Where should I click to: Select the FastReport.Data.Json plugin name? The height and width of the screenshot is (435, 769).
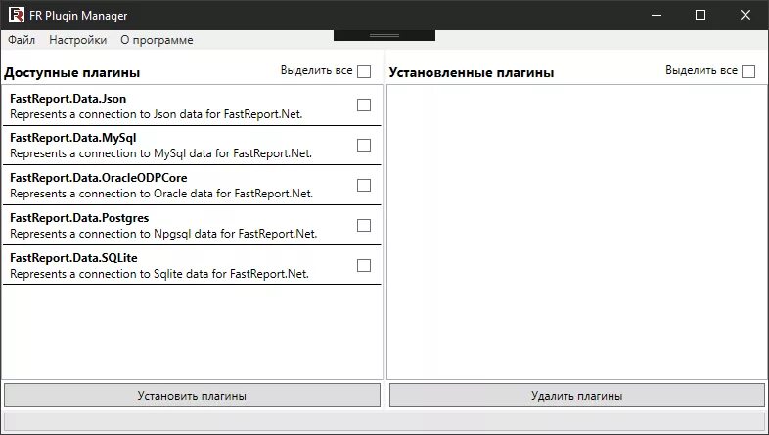68,99
